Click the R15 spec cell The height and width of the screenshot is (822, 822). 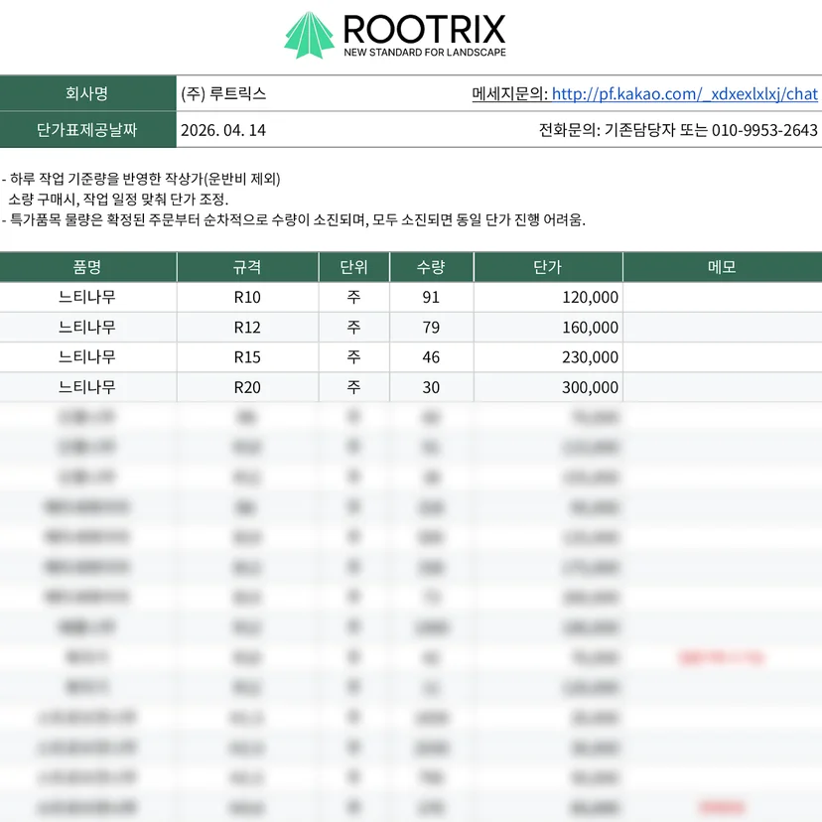247,357
